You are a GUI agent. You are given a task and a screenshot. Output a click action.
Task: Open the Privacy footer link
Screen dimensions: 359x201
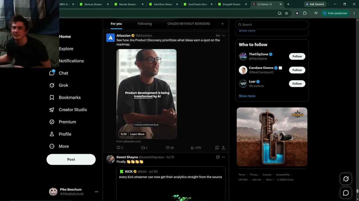point(254,175)
